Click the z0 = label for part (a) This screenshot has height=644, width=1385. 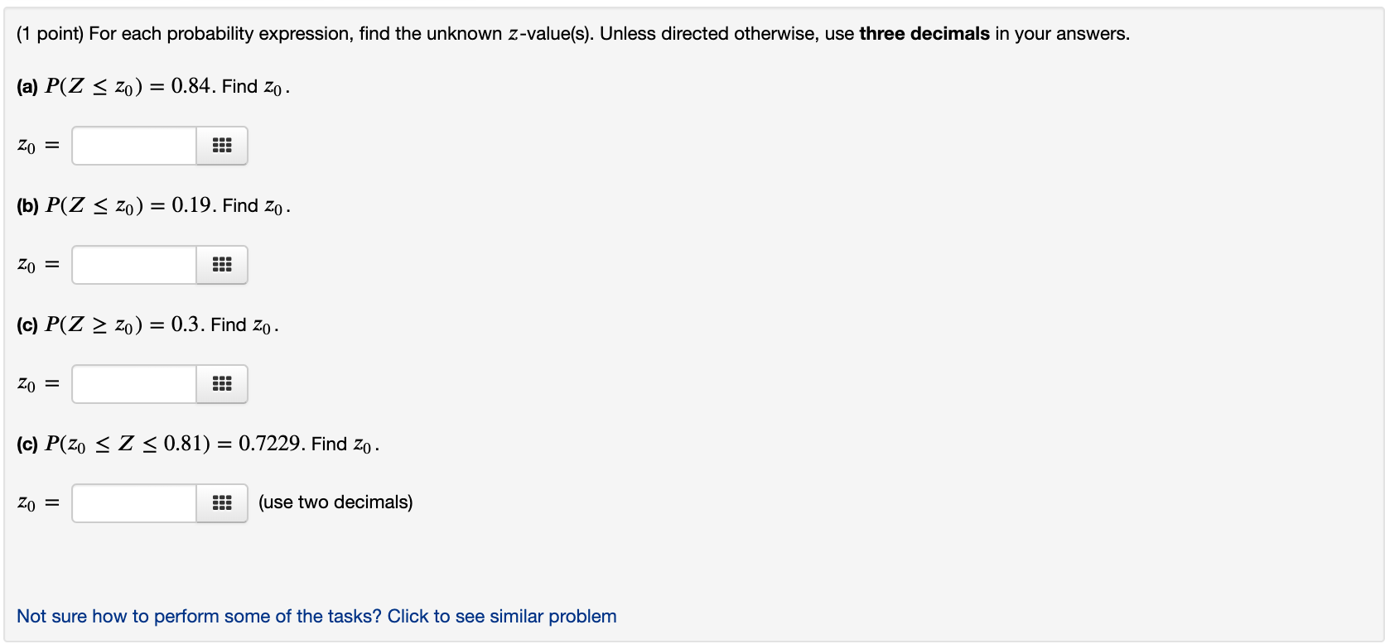click(36, 145)
